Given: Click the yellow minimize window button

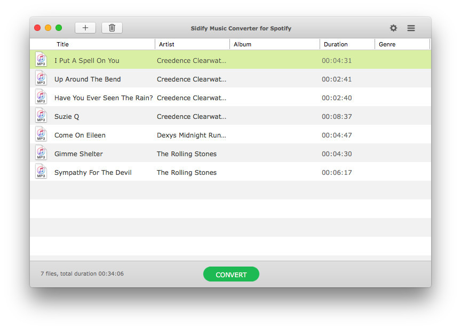Looking at the screenshot, I should [48, 28].
